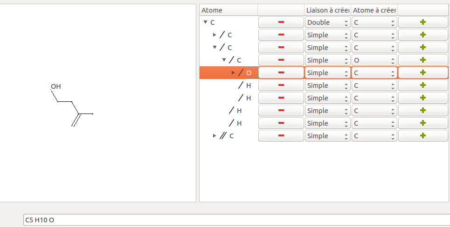Click green plus in row creating O atom
This screenshot has width=450, height=227.
pos(423,60)
